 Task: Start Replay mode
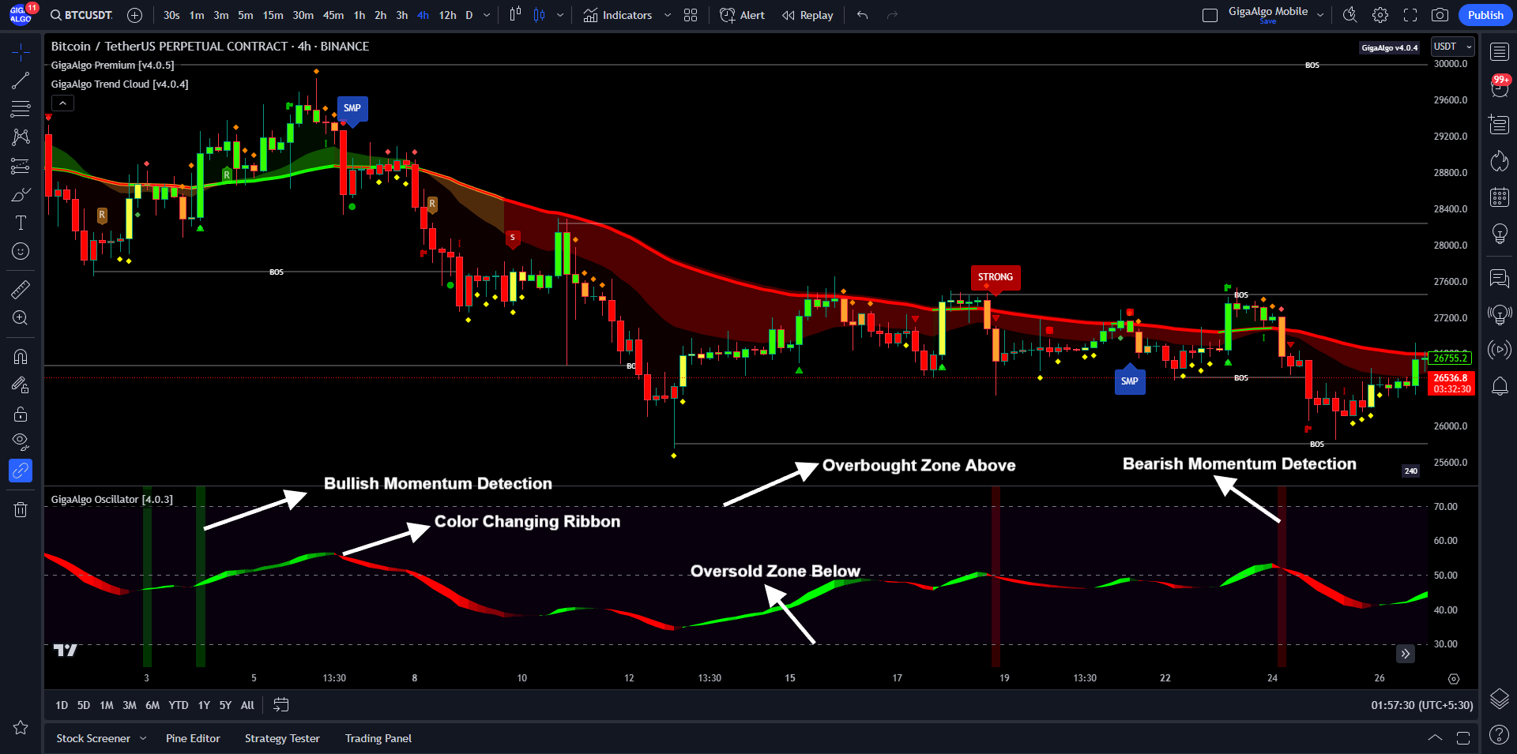click(x=807, y=15)
